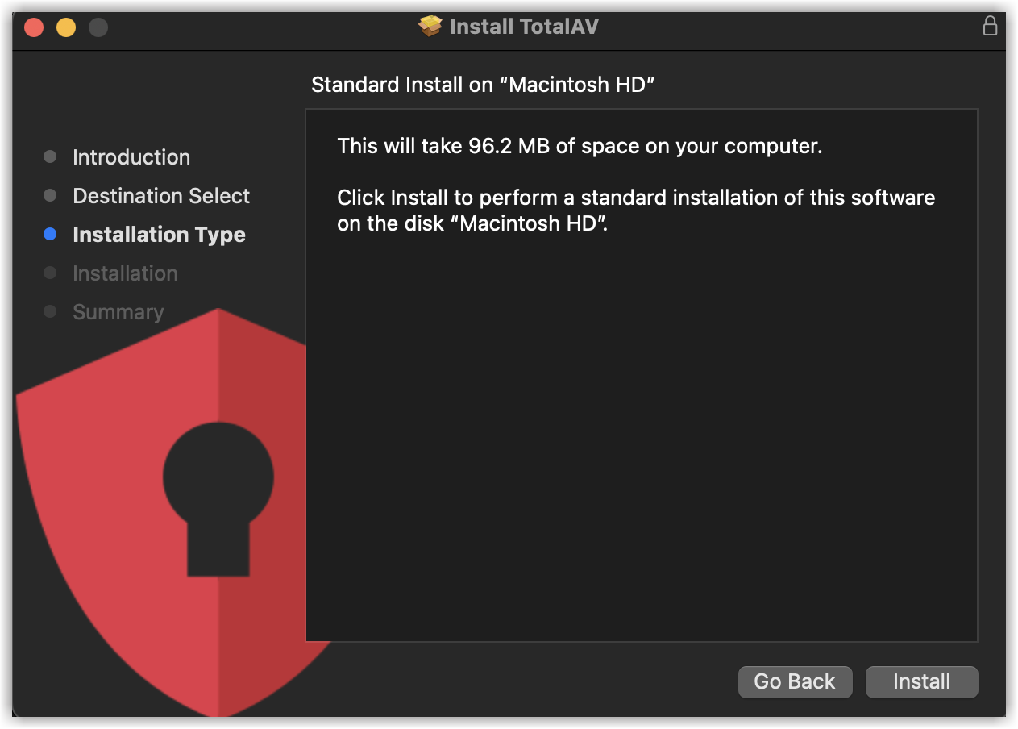The width and height of the screenshot is (1018, 729).
Task: Click the dimmed bullet beside Installation
Action: click(x=50, y=273)
